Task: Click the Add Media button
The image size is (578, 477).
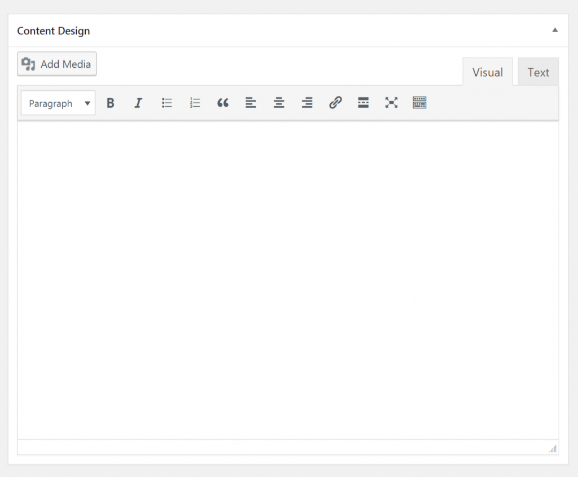Action: tap(57, 64)
